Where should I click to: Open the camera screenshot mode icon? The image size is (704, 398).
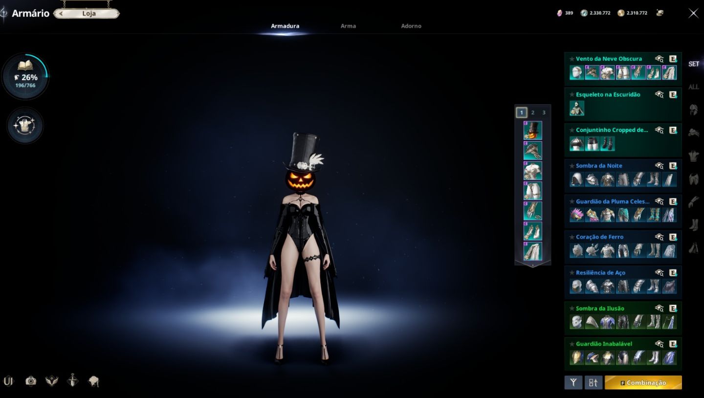coord(31,381)
